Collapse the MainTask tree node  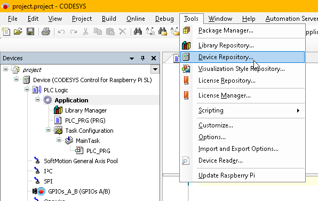[59, 140]
